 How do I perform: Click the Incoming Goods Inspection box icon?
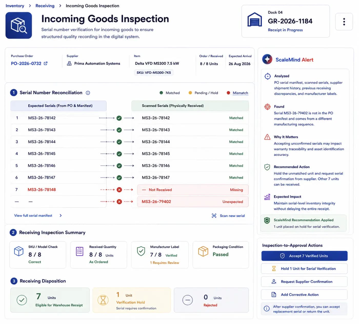19,25
